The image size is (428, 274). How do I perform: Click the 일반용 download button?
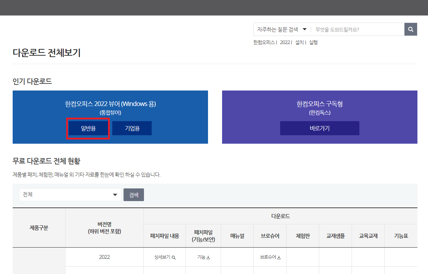[x=88, y=128]
